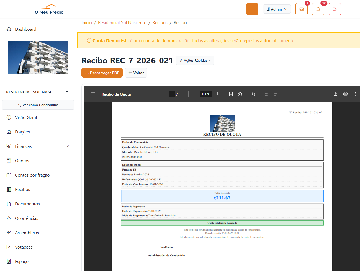
Task: Click the Descarregar PDF button
Action: tap(102, 73)
